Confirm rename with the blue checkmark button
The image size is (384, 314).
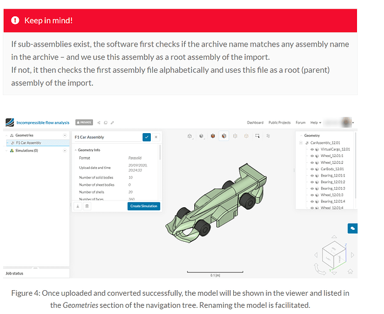[146, 137]
